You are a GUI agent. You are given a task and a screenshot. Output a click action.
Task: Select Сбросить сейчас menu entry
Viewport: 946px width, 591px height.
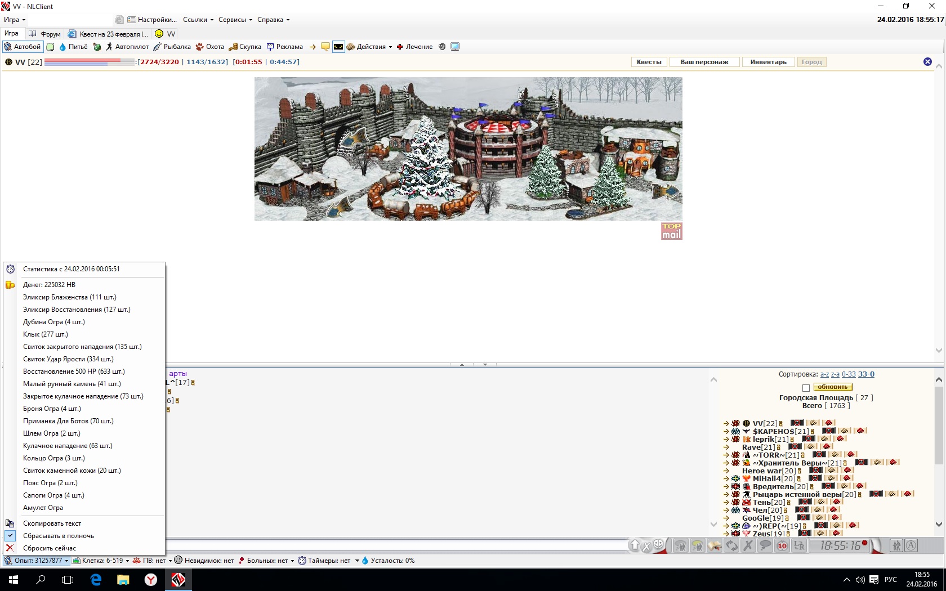pos(84,548)
